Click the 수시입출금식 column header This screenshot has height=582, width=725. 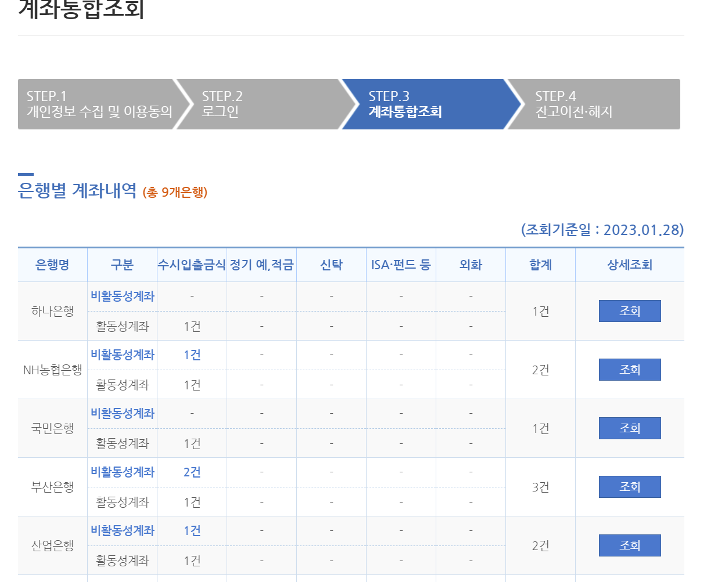pos(192,265)
